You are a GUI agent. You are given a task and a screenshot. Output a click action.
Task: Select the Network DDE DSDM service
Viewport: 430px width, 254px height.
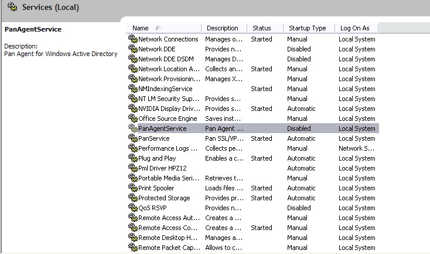[166, 59]
